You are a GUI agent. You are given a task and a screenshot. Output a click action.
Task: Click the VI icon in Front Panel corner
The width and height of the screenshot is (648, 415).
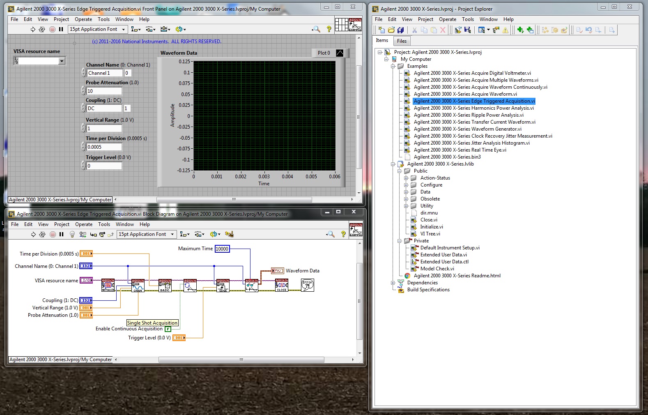click(356, 25)
